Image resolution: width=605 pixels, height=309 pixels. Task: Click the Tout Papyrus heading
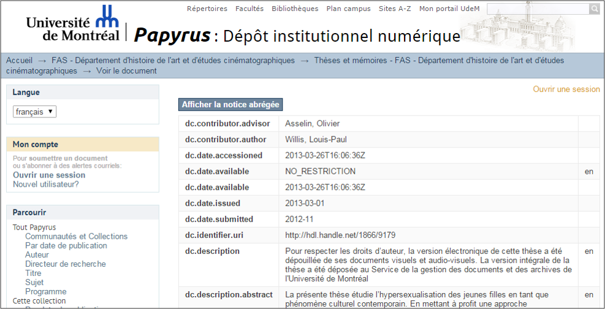click(34, 228)
